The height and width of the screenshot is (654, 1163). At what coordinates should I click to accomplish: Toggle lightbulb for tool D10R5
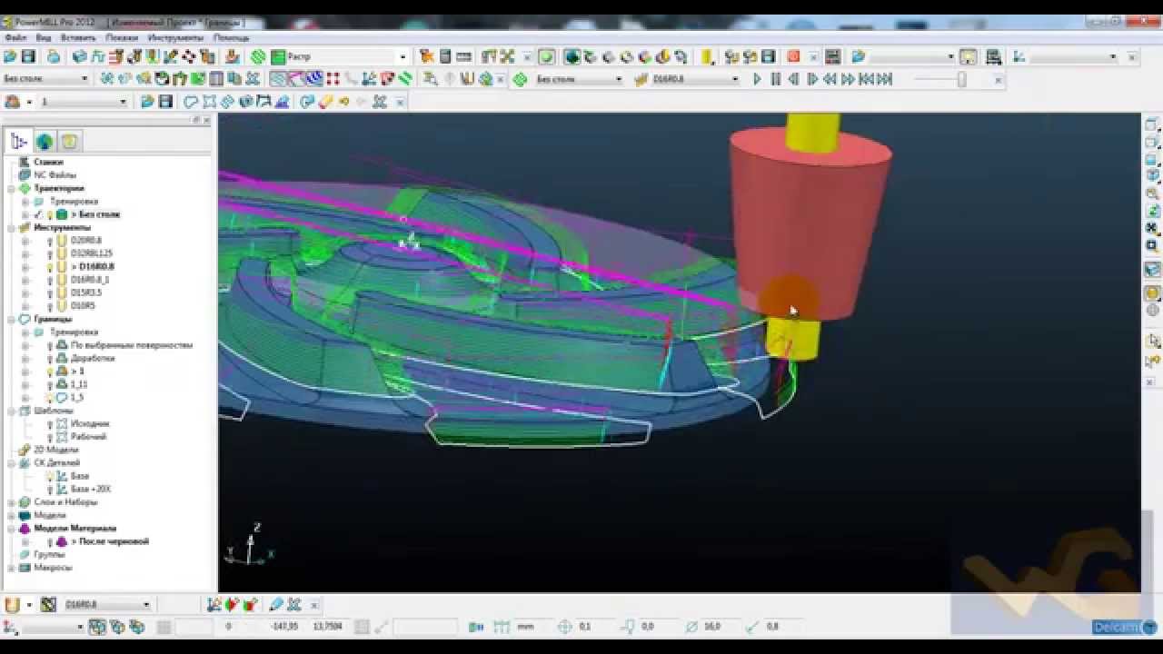(x=50, y=306)
